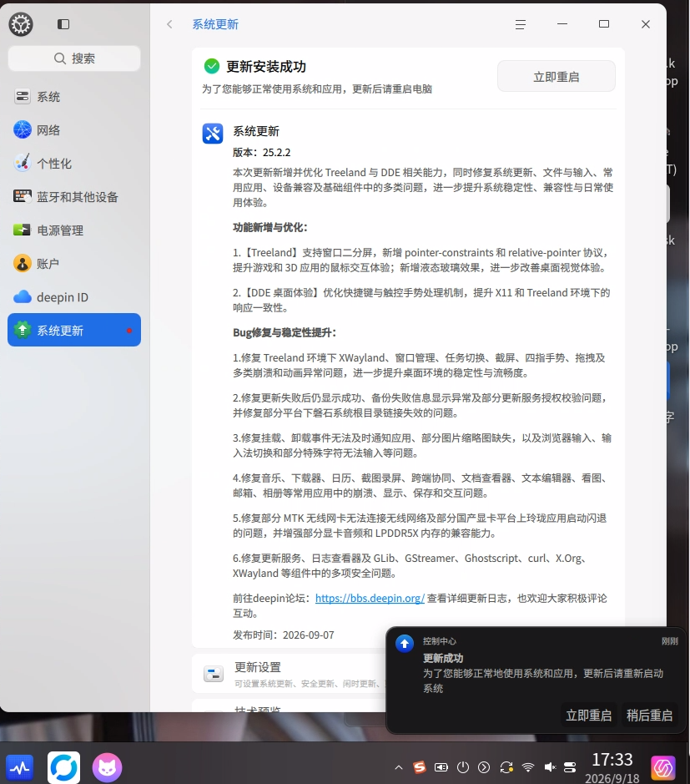This screenshot has height=784, width=690.
Task: Open 电源管理 settings category
Action: pos(74,230)
